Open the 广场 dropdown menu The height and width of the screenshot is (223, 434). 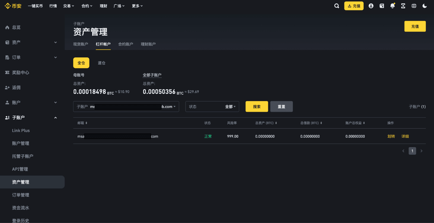[119, 6]
